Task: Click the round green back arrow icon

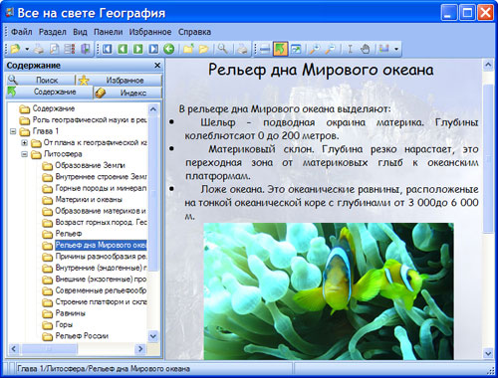Action: click(x=169, y=49)
